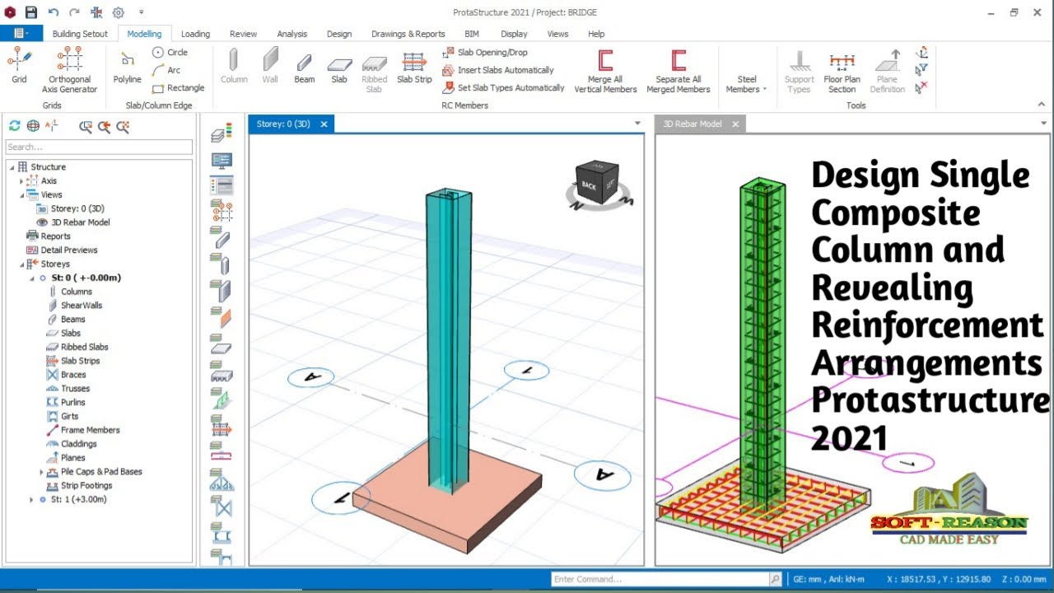Click the clear selection red-X cursor icon
This screenshot has height=593, width=1054.
(922, 86)
